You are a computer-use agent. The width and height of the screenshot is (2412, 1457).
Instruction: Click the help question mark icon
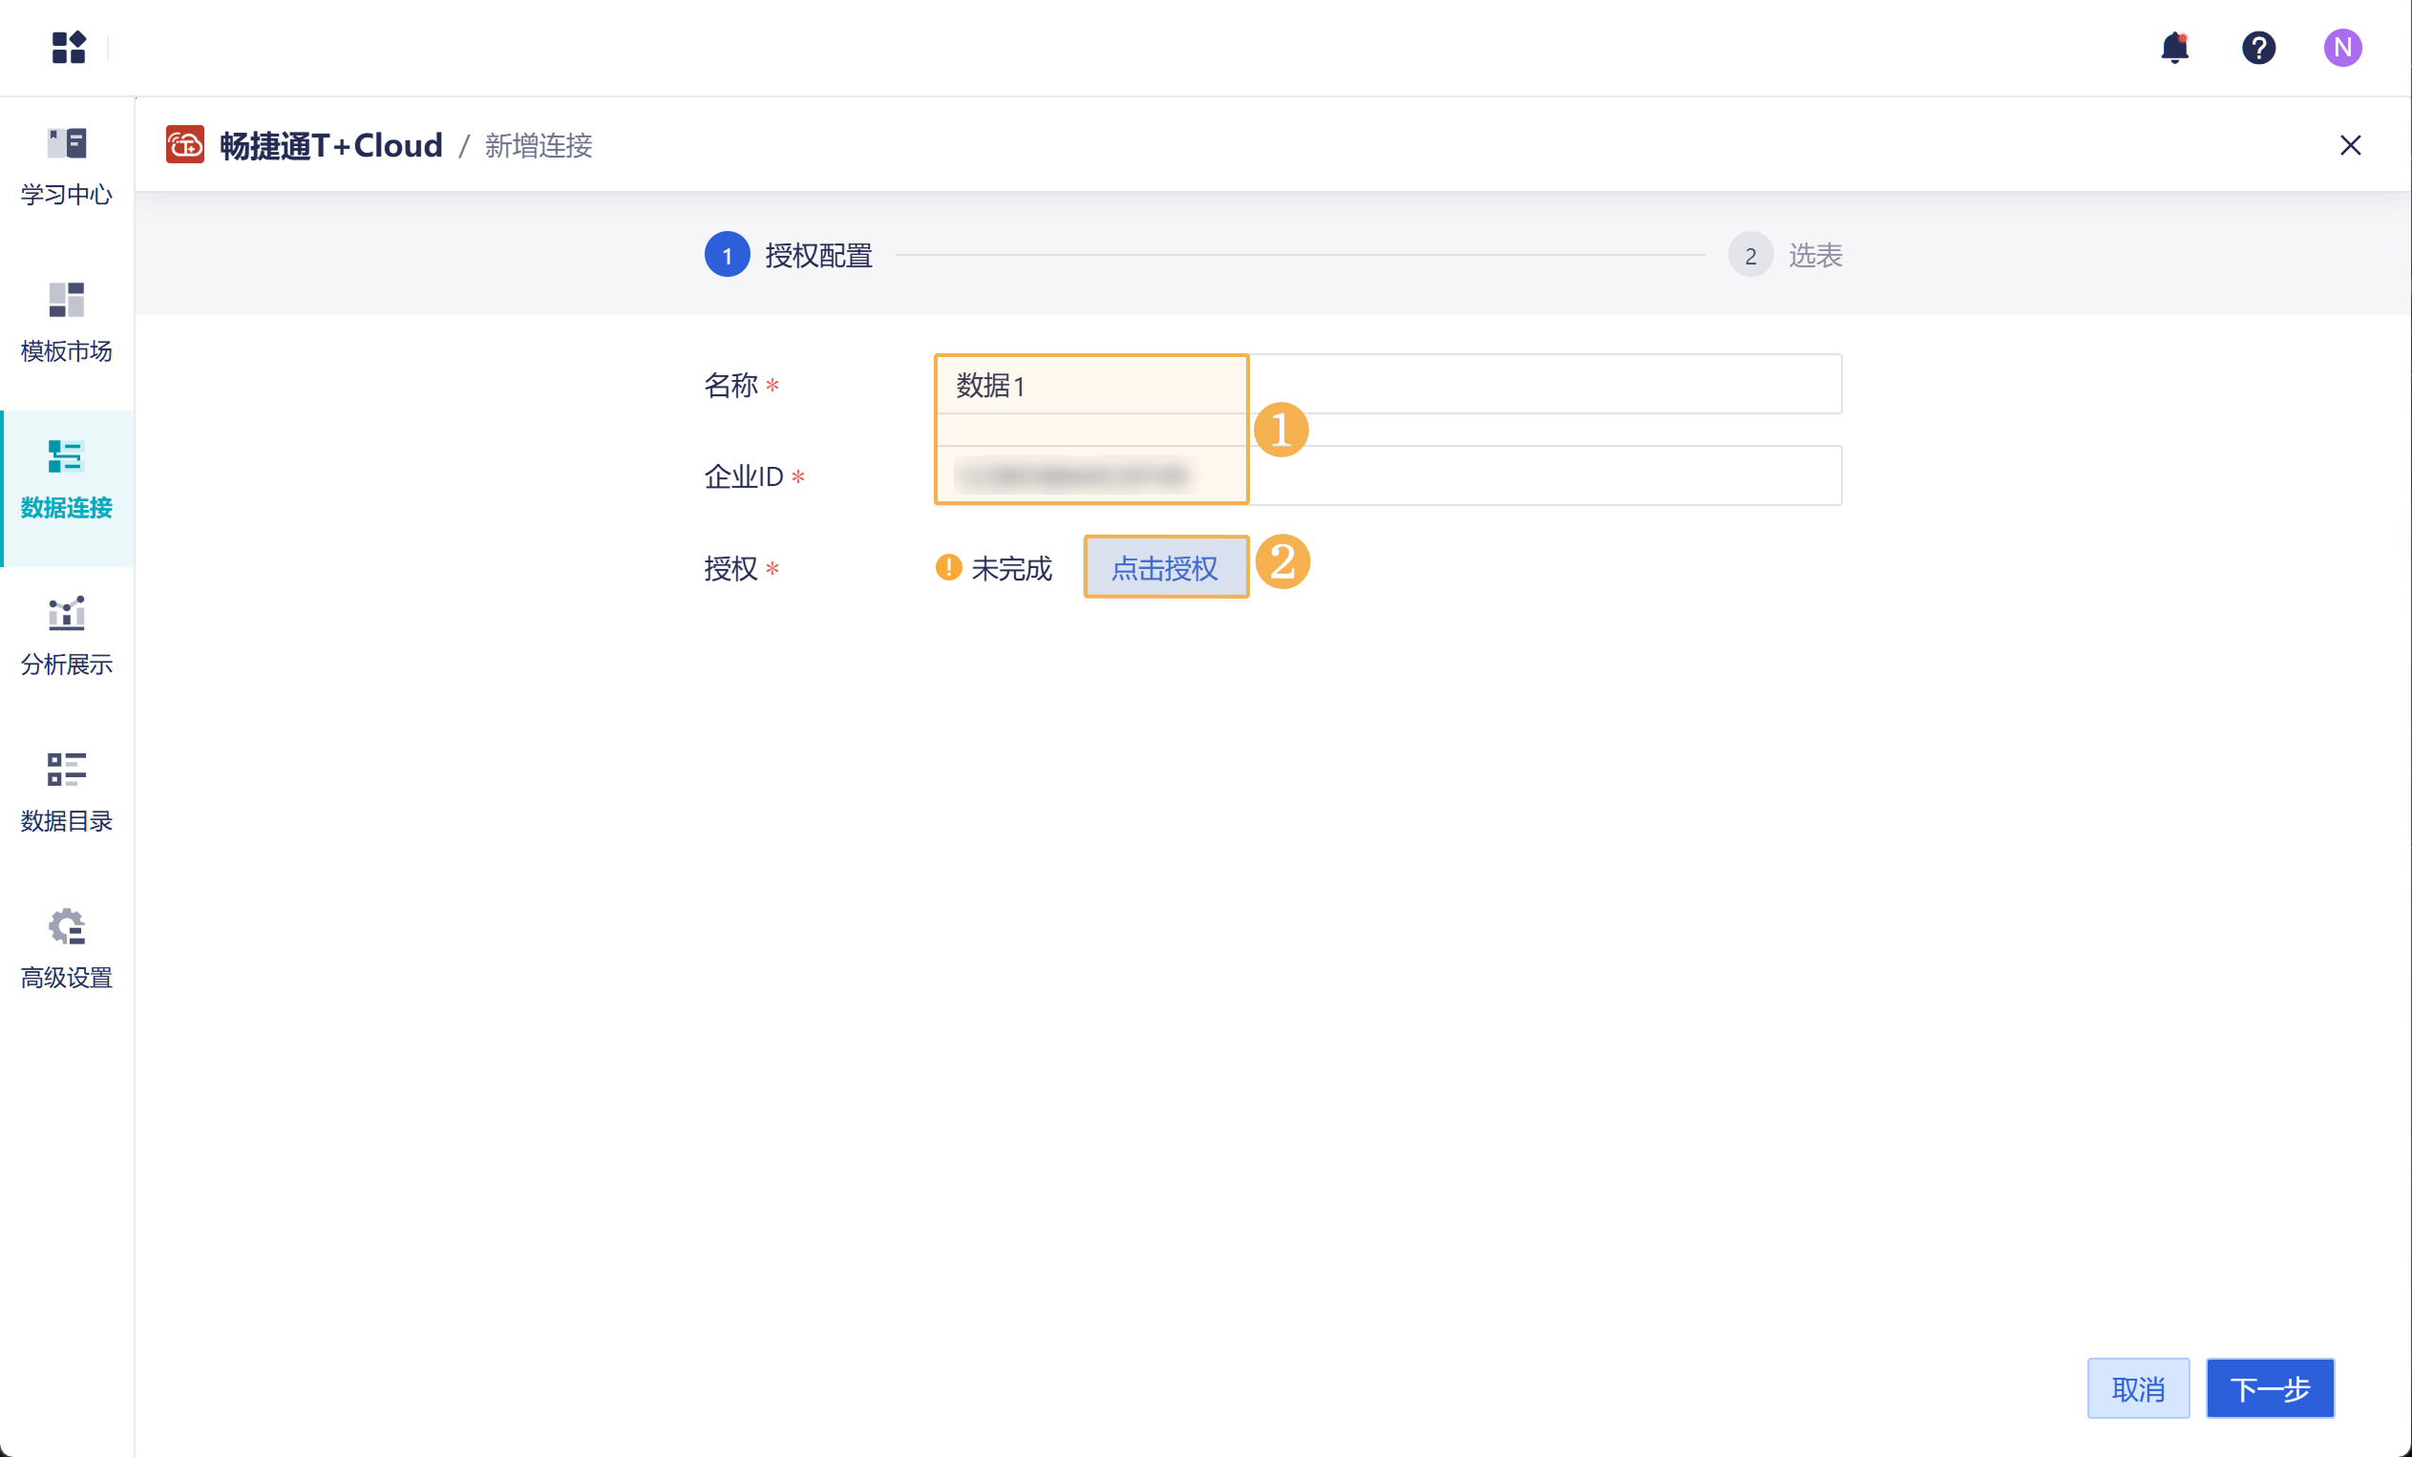click(x=2258, y=47)
